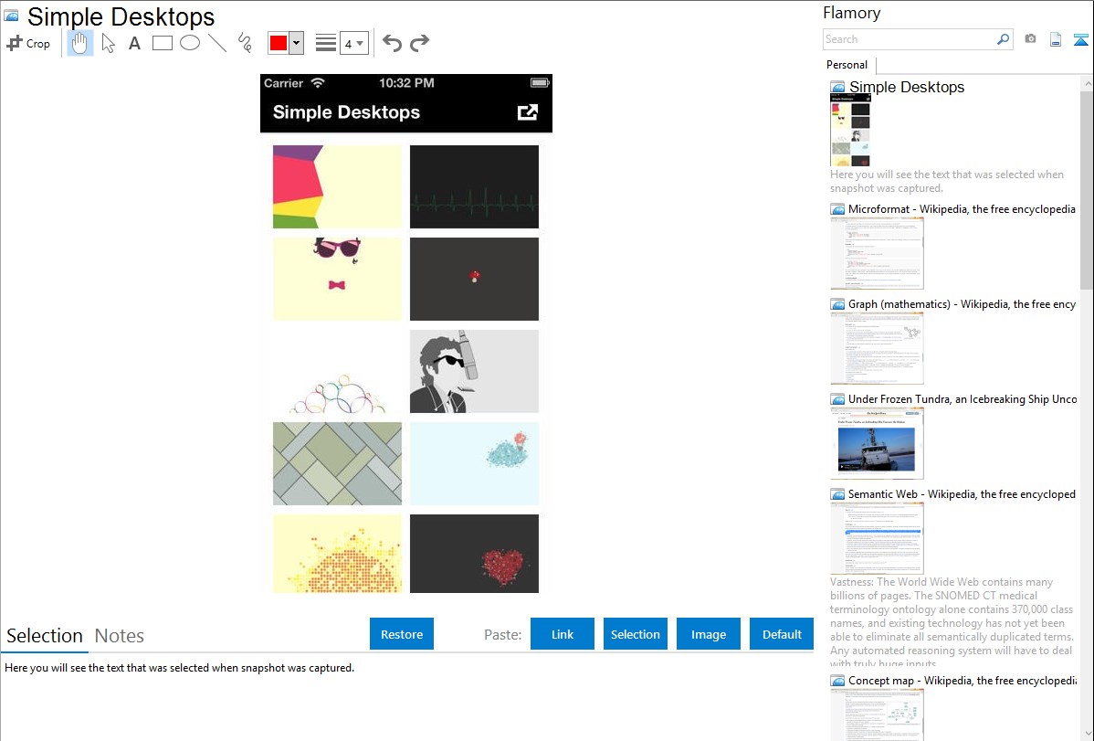Open the color picker dropdown arrow
The width and height of the screenshot is (1094, 741).
click(x=296, y=43)
